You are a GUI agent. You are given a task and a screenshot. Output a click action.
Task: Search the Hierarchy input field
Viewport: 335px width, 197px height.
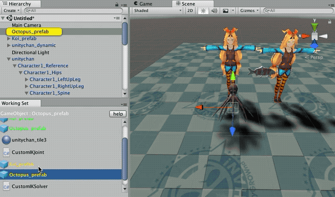[73, 10]
